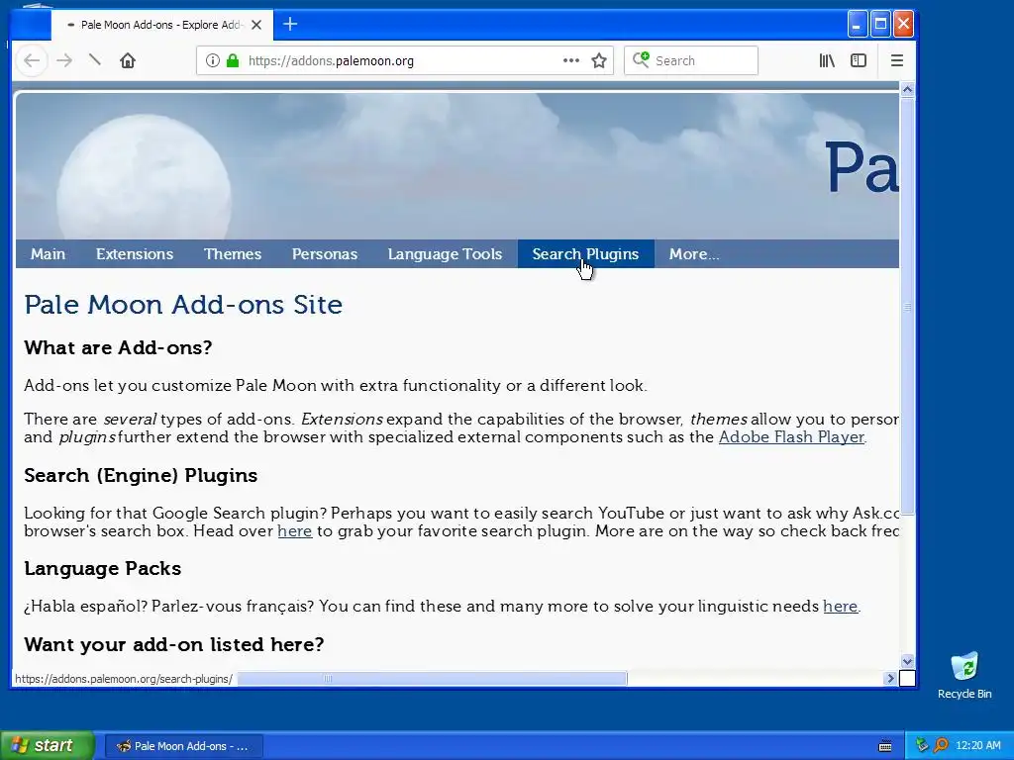The width and height of the screenshot is (1014, 760).
Task: Go back to the previous page
Action: point(32,60)
